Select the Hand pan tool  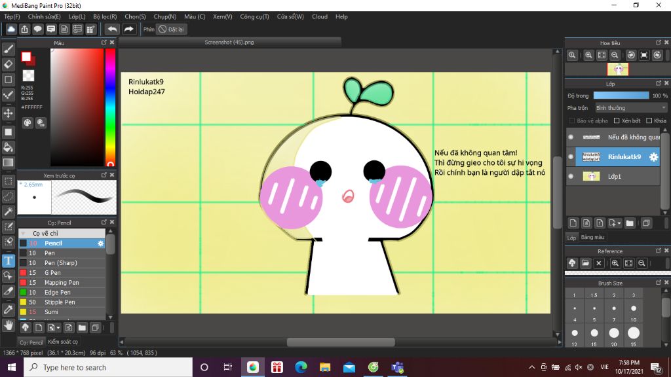(x=9, y=325)
